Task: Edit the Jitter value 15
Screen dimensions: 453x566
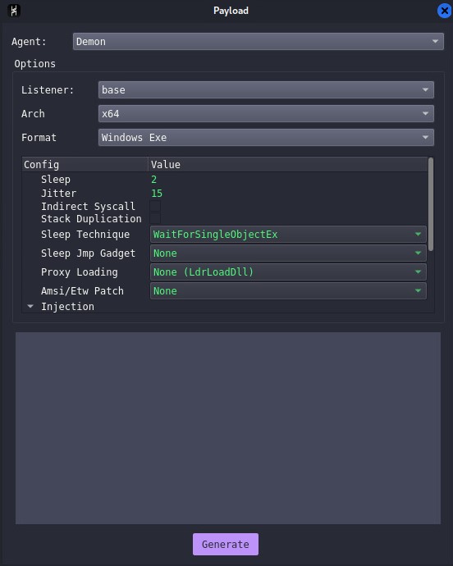Action: click(x=157, y=194)
